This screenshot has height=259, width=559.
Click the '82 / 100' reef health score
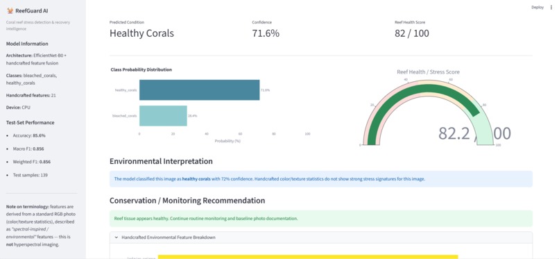pyautogui.click(x=412, y=33)
